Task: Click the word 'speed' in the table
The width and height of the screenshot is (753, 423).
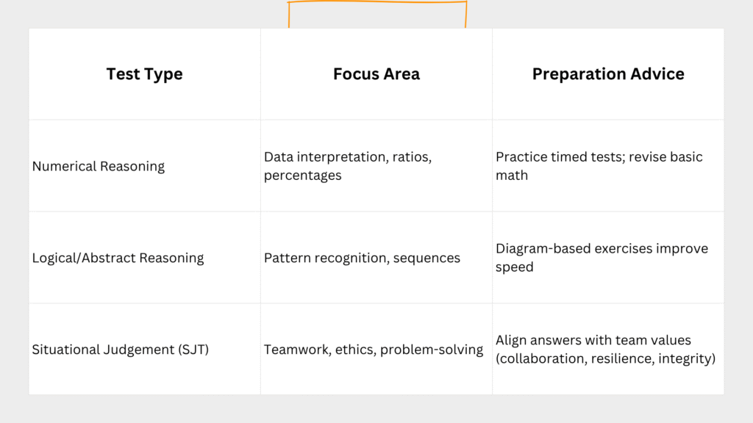Action: pyautogui.click(x=514, y=267)
